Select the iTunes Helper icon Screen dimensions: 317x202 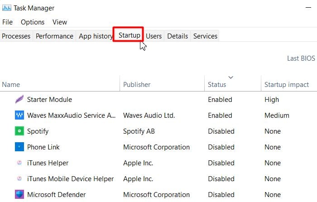pyautogui.click(x=19, y=163)
